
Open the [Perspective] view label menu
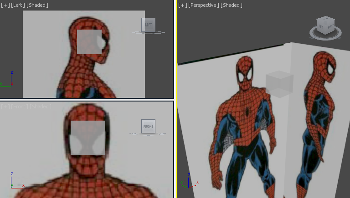pyautogui.click(x=204, y=5)
